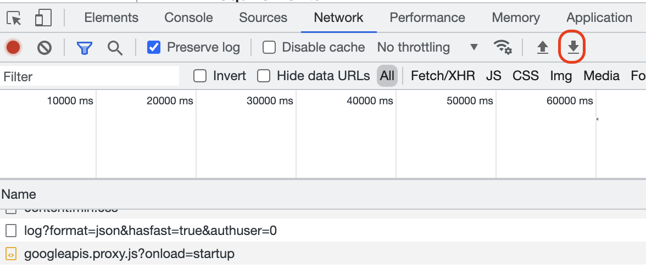
Task: Open network conditions Wi-Fi settings icon
Action: [503, 48]
